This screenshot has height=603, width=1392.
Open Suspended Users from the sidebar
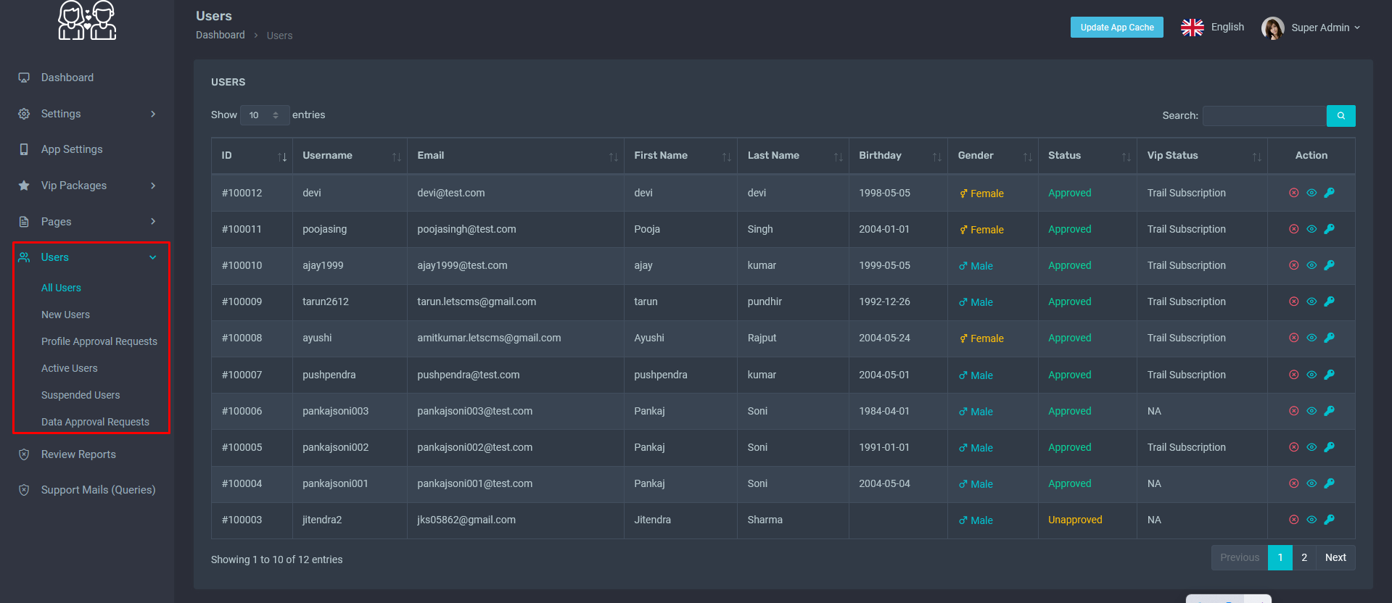(x=81, y=395)
